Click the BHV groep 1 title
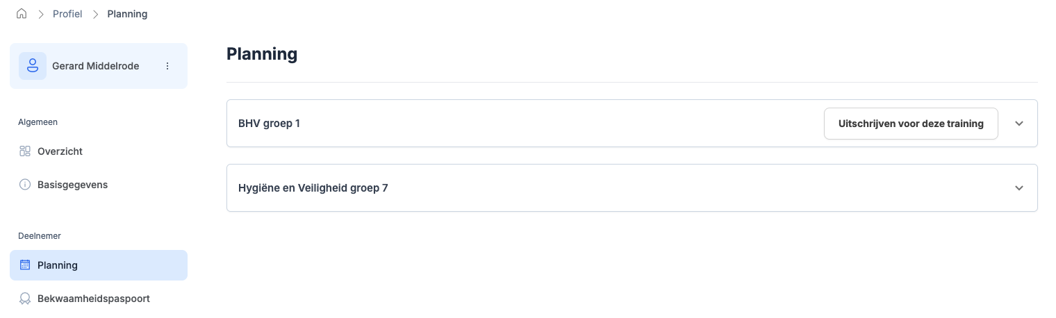The image size is (1056, 318). click(269, 124)
